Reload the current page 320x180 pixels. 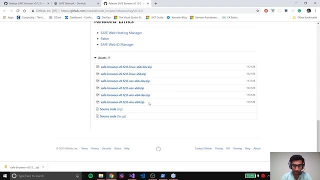18,11
